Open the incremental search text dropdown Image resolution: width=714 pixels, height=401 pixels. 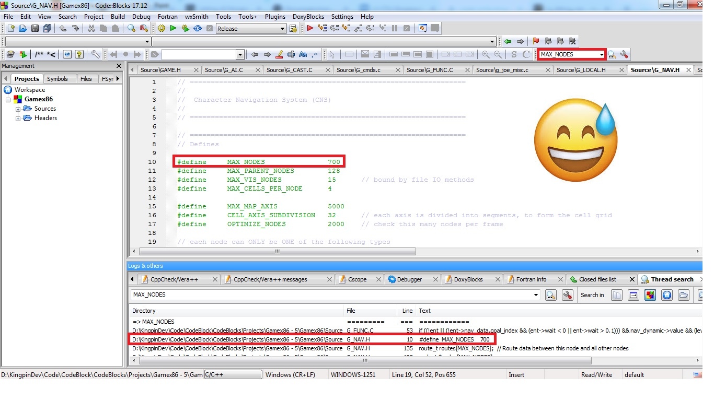(x=240, y=54)
